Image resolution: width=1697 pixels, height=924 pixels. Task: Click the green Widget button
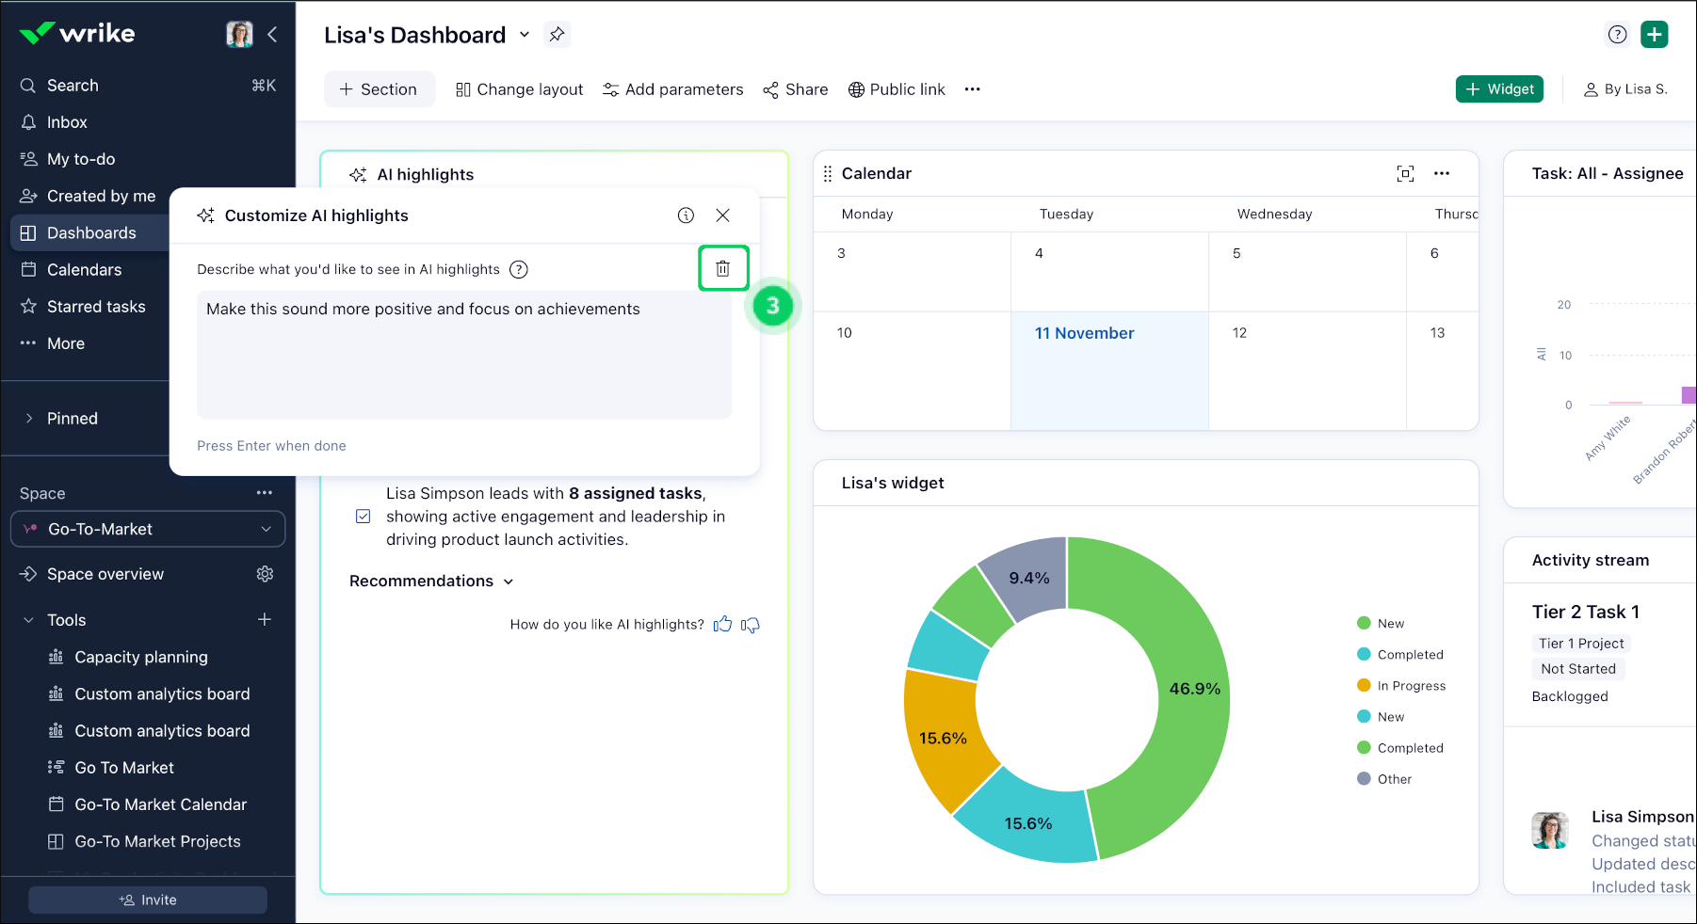tap(1499, 89)
